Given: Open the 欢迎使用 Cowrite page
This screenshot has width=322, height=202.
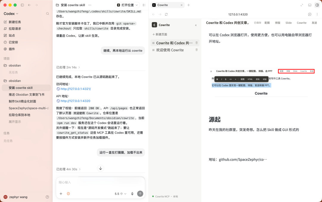Looking at the screenshot, I should tap(170, 50).
